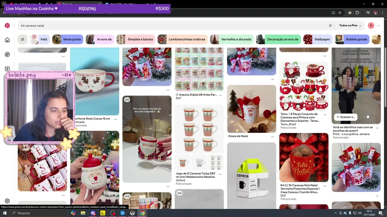Viewport: 387px width, 217px height.
Task: Show hidden system tray icons chevron
Action: pos(336,213)
